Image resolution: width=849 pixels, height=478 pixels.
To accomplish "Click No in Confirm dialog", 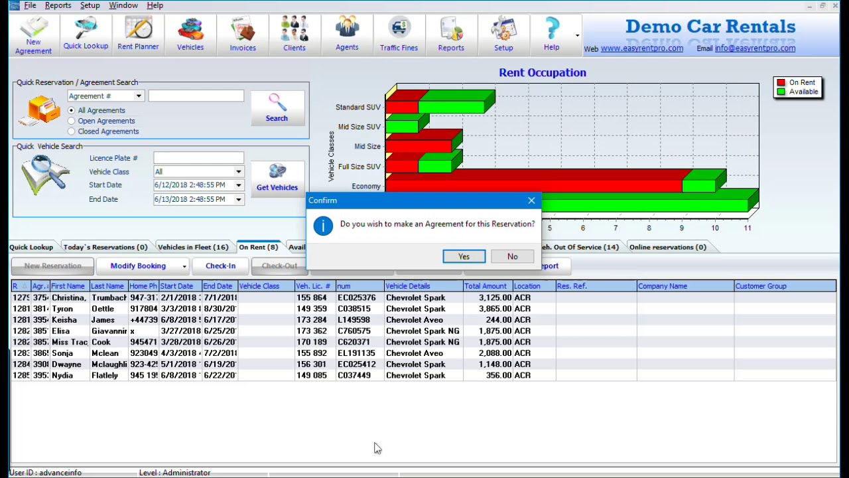I will point(512,257).
